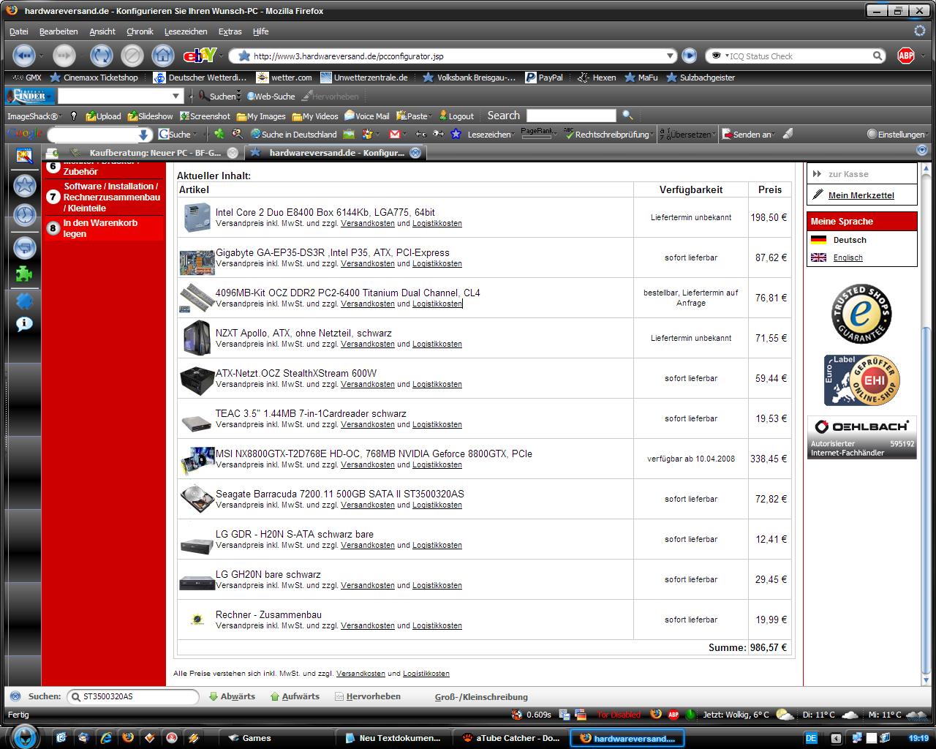Take an ImageShack Screenshot

pos(205,116)
